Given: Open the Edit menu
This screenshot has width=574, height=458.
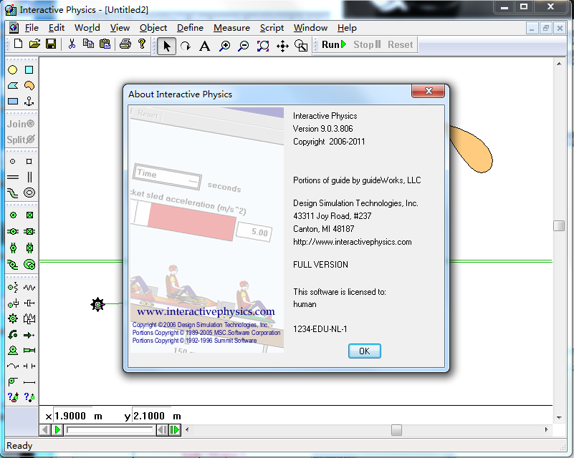Looking at the screenshot, I should point(57,28).
